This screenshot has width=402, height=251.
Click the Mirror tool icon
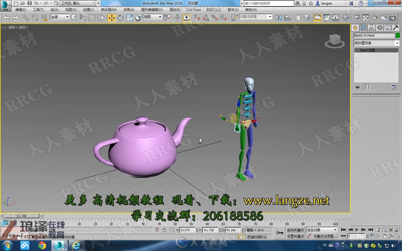tap(278, 18)
